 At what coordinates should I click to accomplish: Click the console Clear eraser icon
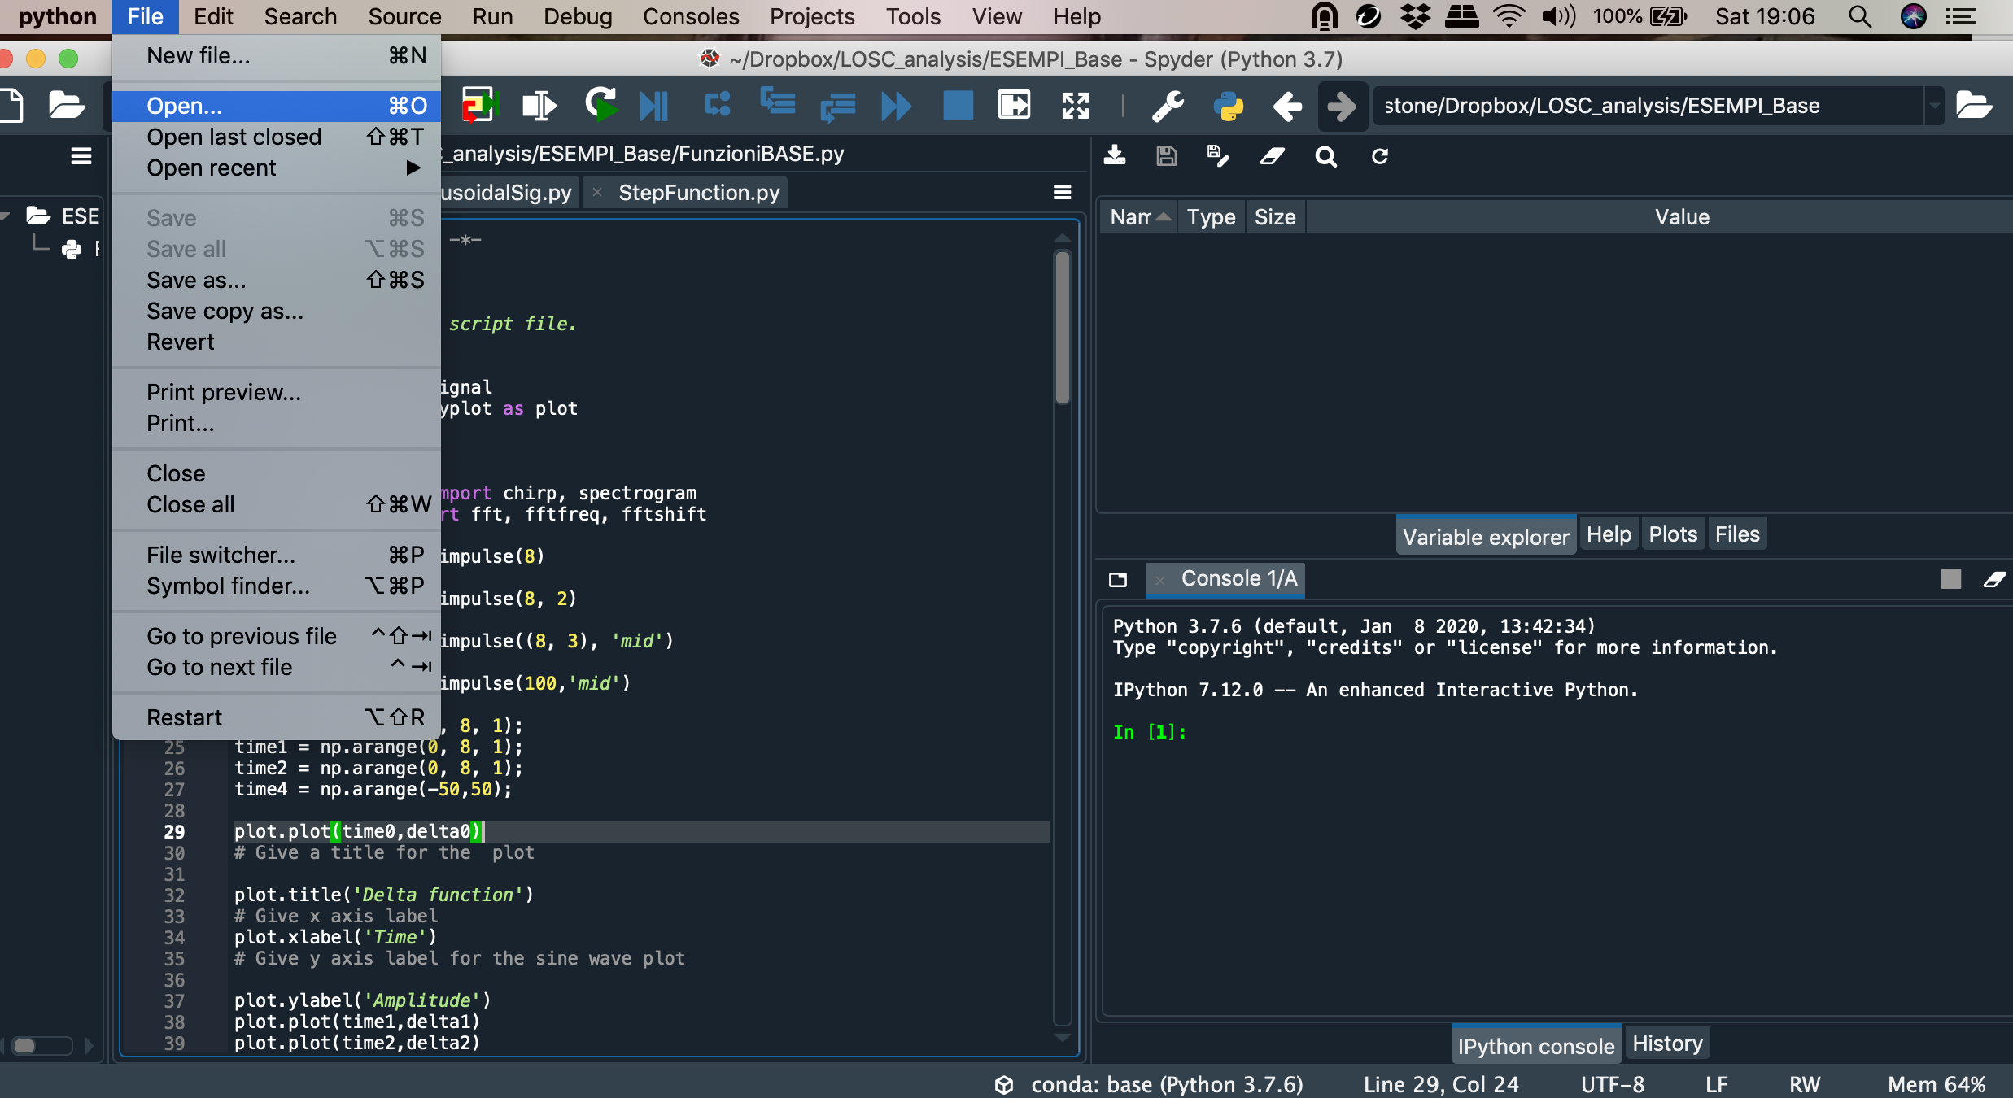point(1994,579)
